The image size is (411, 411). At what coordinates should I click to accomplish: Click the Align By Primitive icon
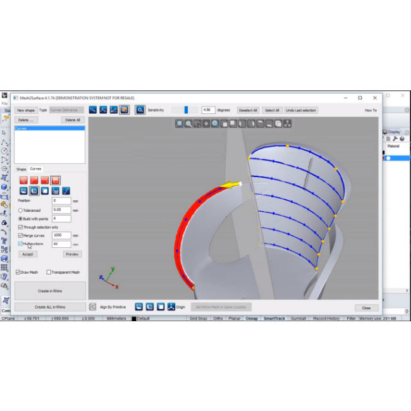coord(92,307)
